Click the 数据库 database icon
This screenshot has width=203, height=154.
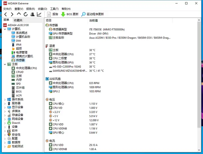(x=9, y=142)
